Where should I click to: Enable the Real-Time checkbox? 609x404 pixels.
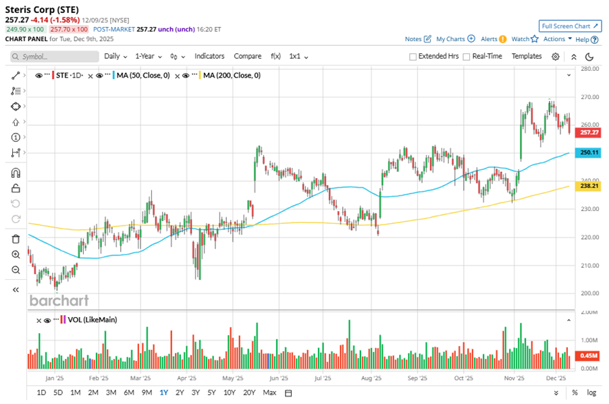pyautogui.click(x=467, y=57)
